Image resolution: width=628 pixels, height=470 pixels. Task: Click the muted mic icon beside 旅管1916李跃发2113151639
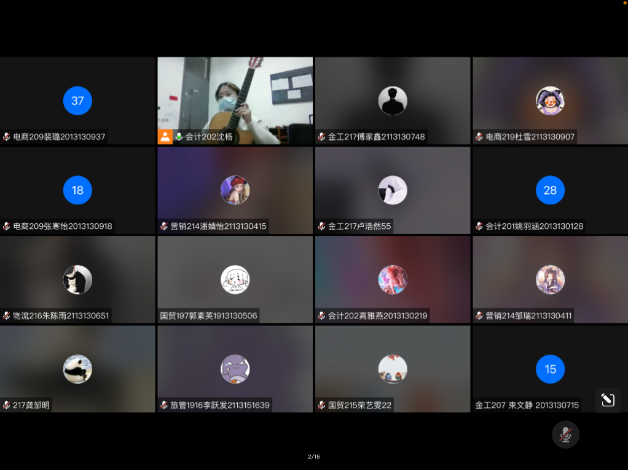[164, 405]
